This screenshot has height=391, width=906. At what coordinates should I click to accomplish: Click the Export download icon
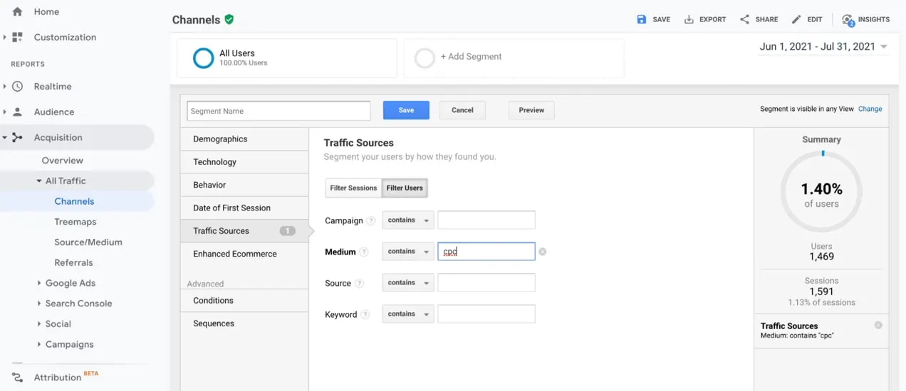pos(689,19)
